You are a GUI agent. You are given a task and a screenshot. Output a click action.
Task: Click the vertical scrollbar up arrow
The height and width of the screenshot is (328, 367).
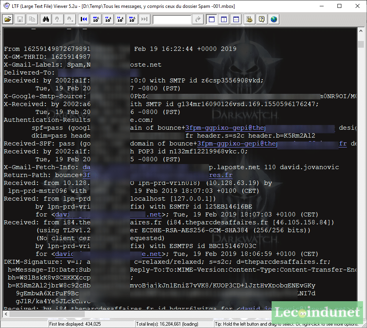coord(361,32)
